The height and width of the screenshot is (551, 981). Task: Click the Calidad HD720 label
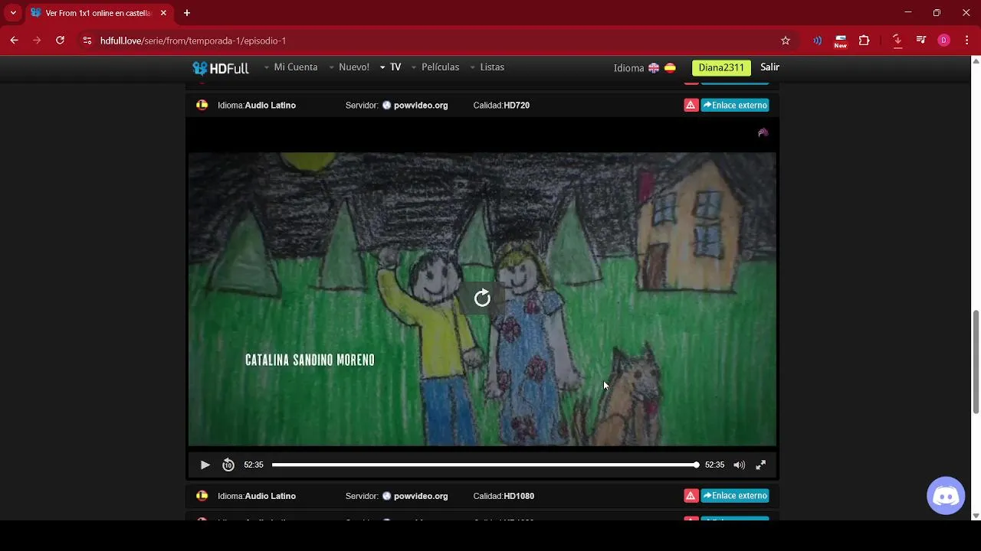pyautogui.click(x=501, y=106)
